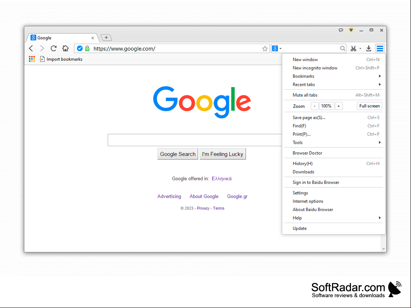
Task: Expand the Recent tabs submenu
Action: click(x=334, y=85)
